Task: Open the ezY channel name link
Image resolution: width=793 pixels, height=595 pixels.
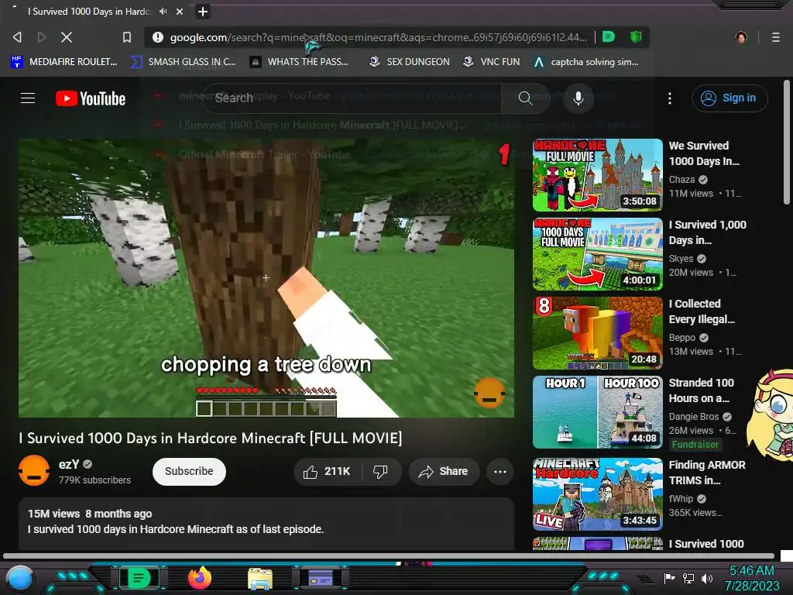Action: pyautogui.click(x=69, y=464)
